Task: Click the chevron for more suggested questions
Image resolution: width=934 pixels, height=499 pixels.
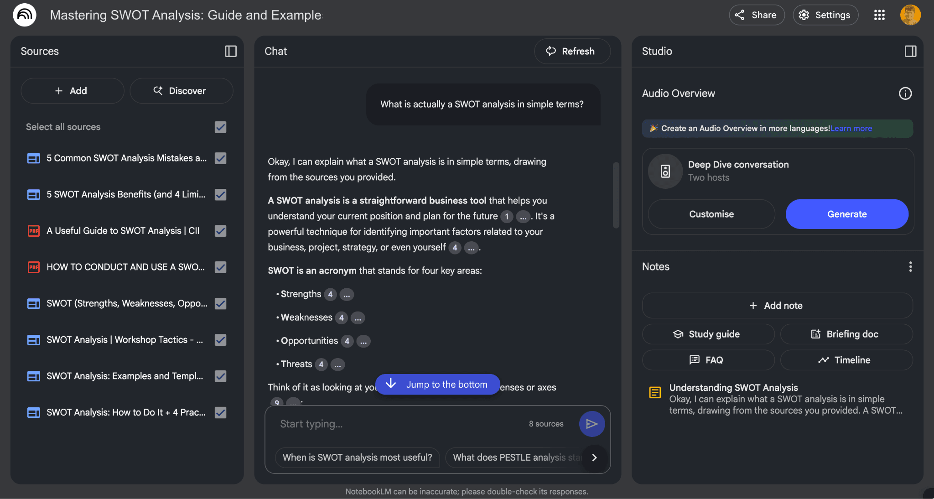Action: pos(594,458)
